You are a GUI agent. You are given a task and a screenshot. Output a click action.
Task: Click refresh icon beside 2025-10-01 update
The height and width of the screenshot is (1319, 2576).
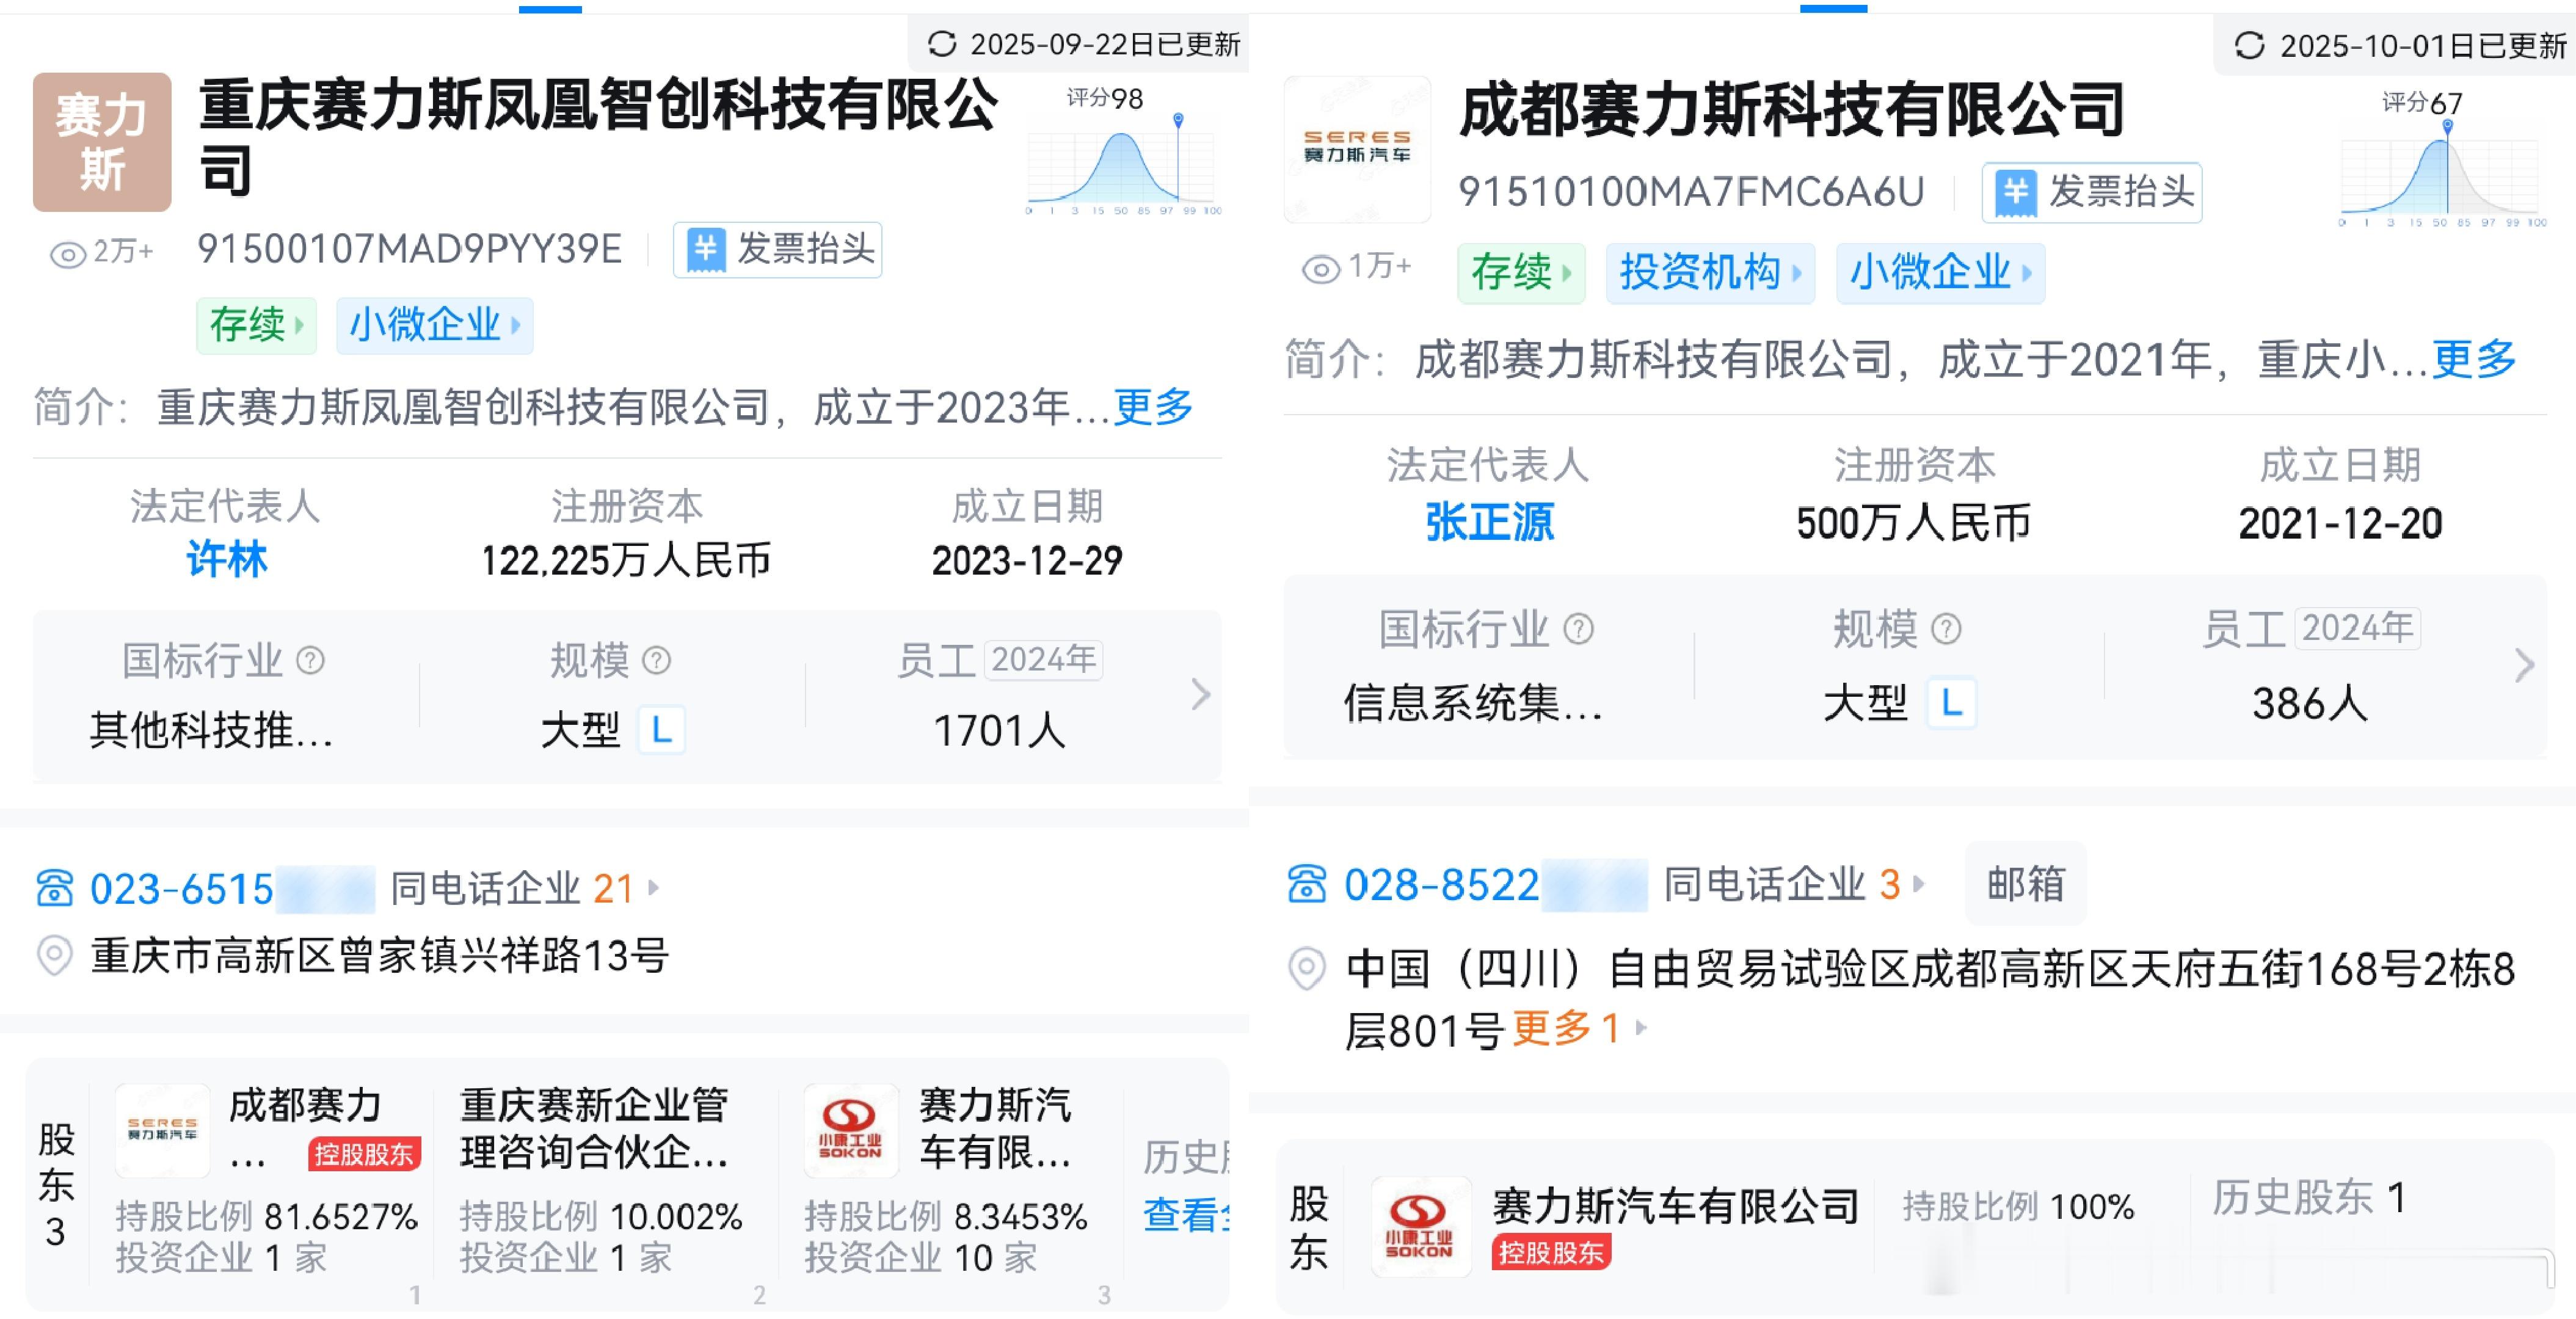click(2249, 46)
